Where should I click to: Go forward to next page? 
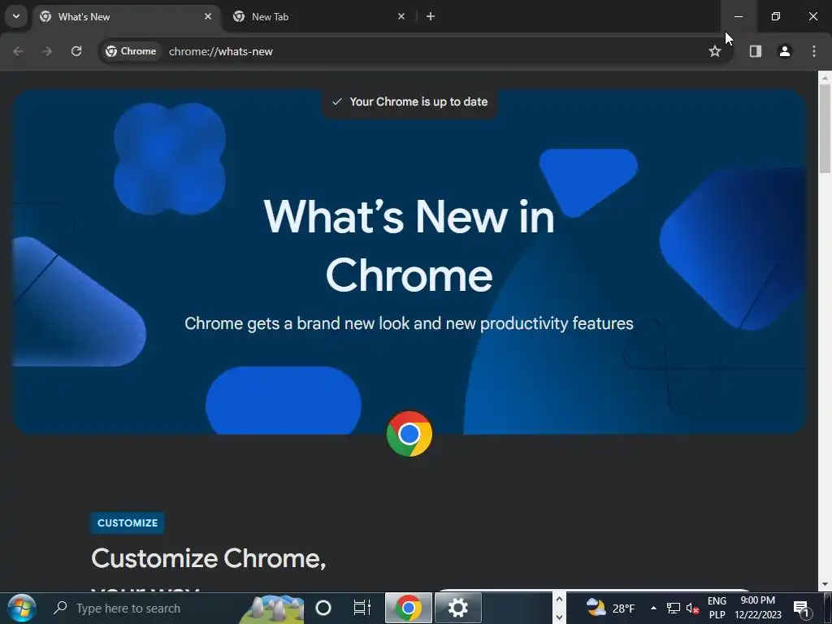[x=47, y=51]
